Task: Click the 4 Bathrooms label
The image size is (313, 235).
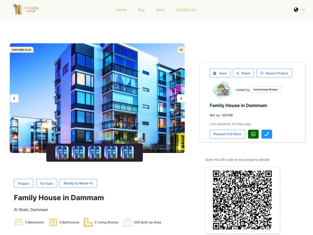Action: pos(69,222)
